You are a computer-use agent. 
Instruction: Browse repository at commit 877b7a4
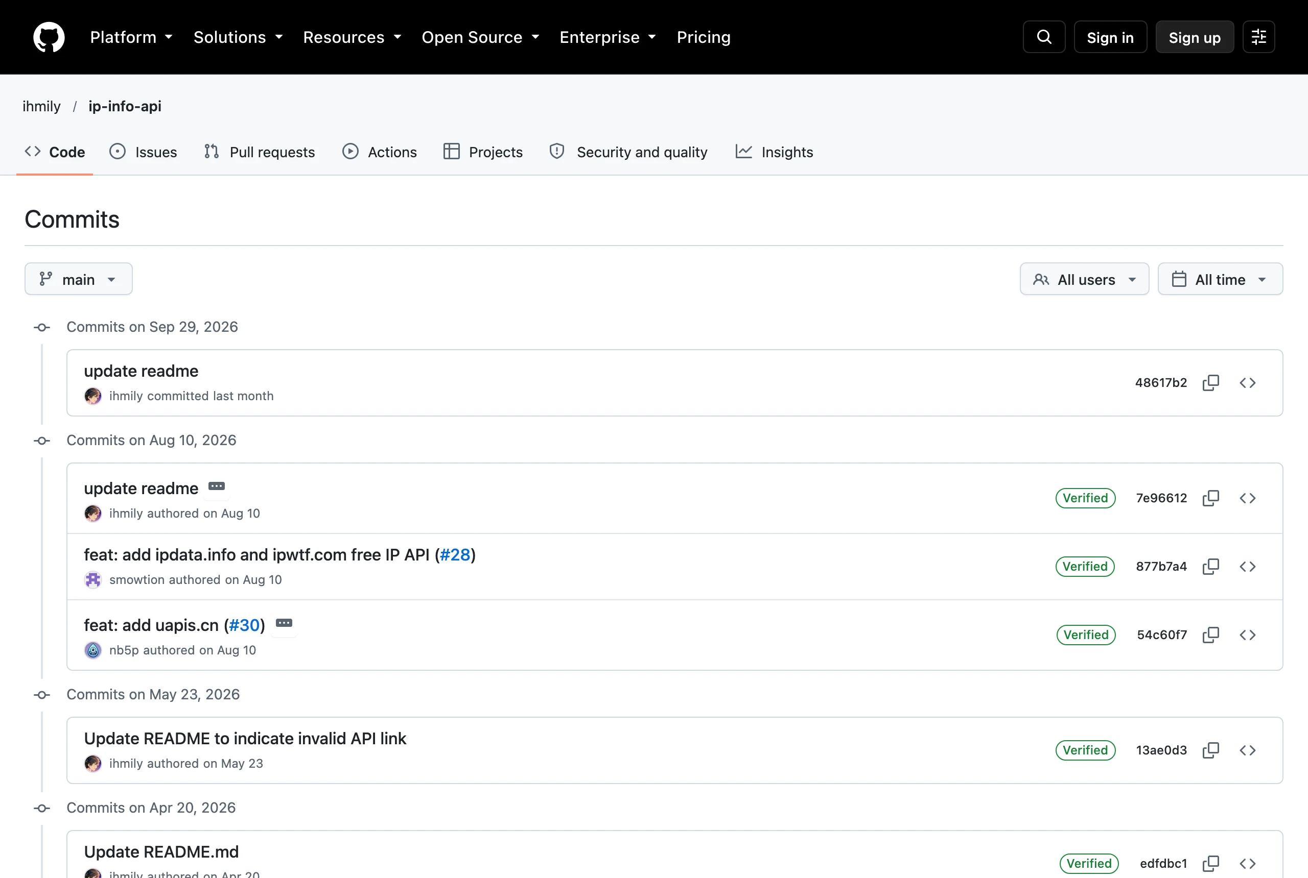1248,566
